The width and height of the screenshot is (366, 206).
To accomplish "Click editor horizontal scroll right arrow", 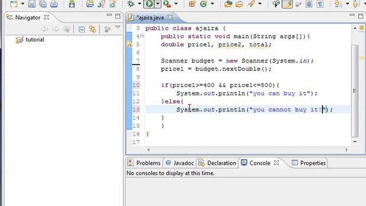I will (347, 150).
